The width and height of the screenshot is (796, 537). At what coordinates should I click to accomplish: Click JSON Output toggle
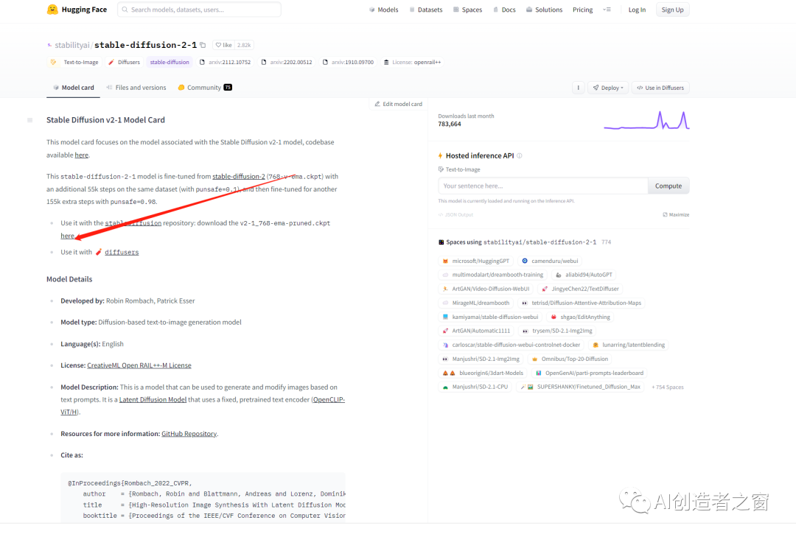tap(455, 214)
